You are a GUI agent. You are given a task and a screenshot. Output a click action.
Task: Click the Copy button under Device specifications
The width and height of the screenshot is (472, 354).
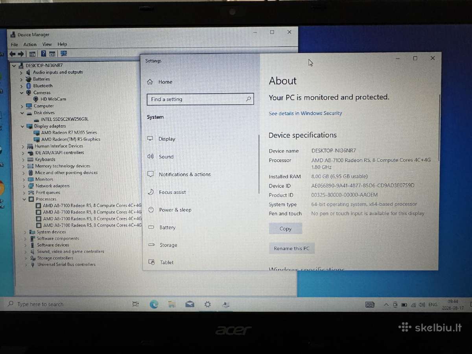point(286,229)
